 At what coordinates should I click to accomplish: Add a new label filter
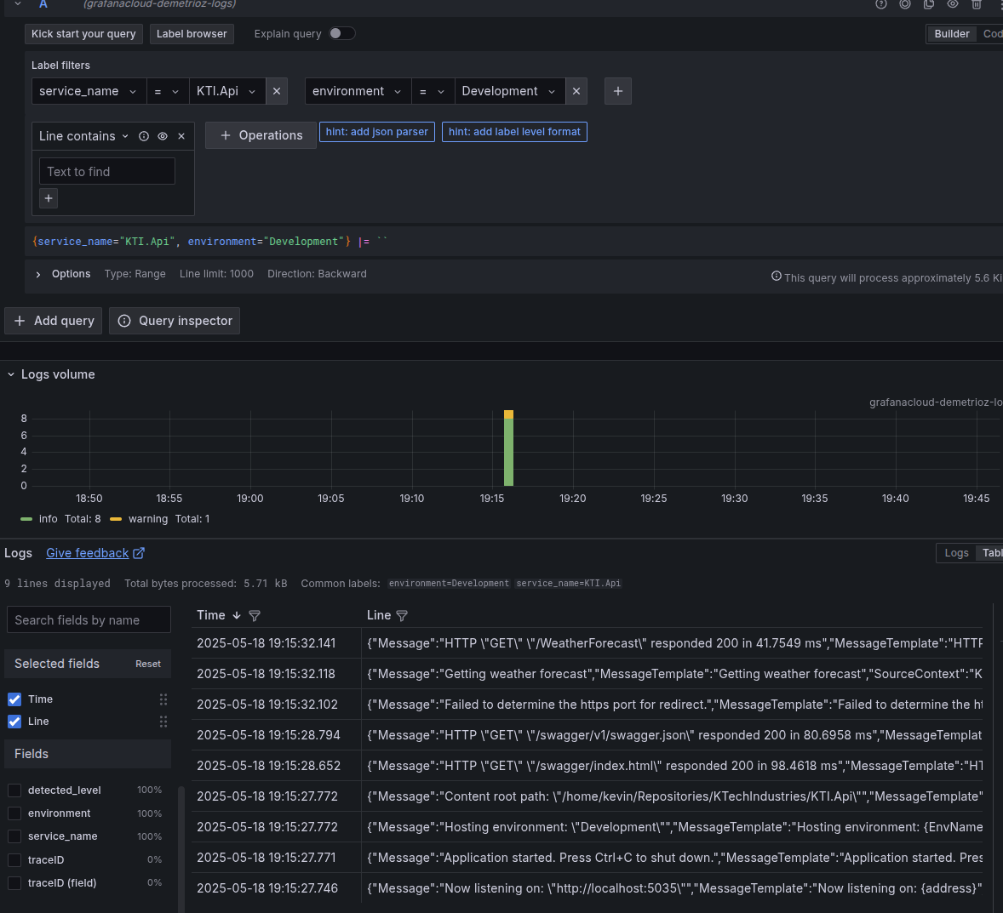point(618,91)
